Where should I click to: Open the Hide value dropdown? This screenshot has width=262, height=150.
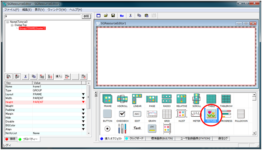(83, 118)
